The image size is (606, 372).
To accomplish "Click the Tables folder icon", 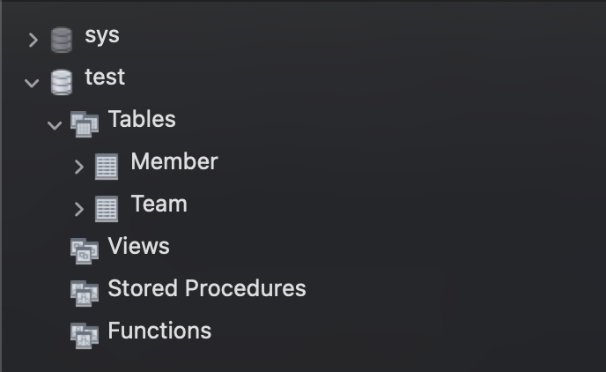I will click(85, 124).
